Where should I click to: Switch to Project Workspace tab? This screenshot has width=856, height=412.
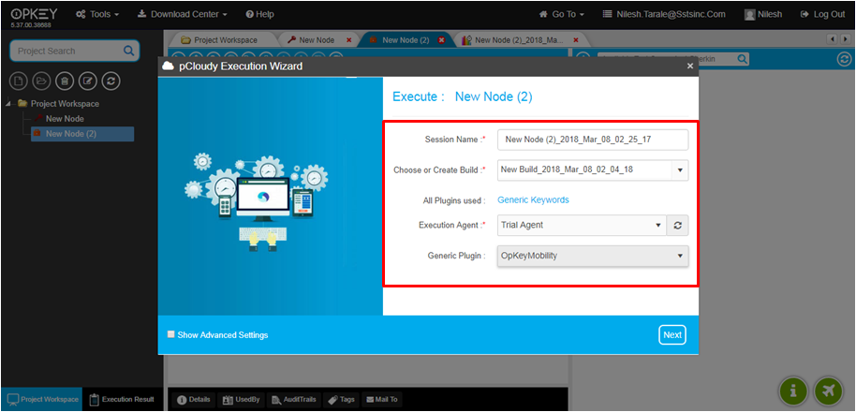(219, 40)
